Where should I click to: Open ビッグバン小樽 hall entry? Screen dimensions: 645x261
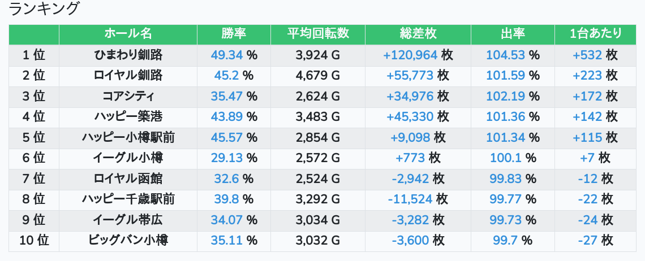pos(128,240)
